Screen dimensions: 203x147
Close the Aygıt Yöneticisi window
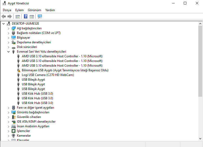[x=197, y=3]
